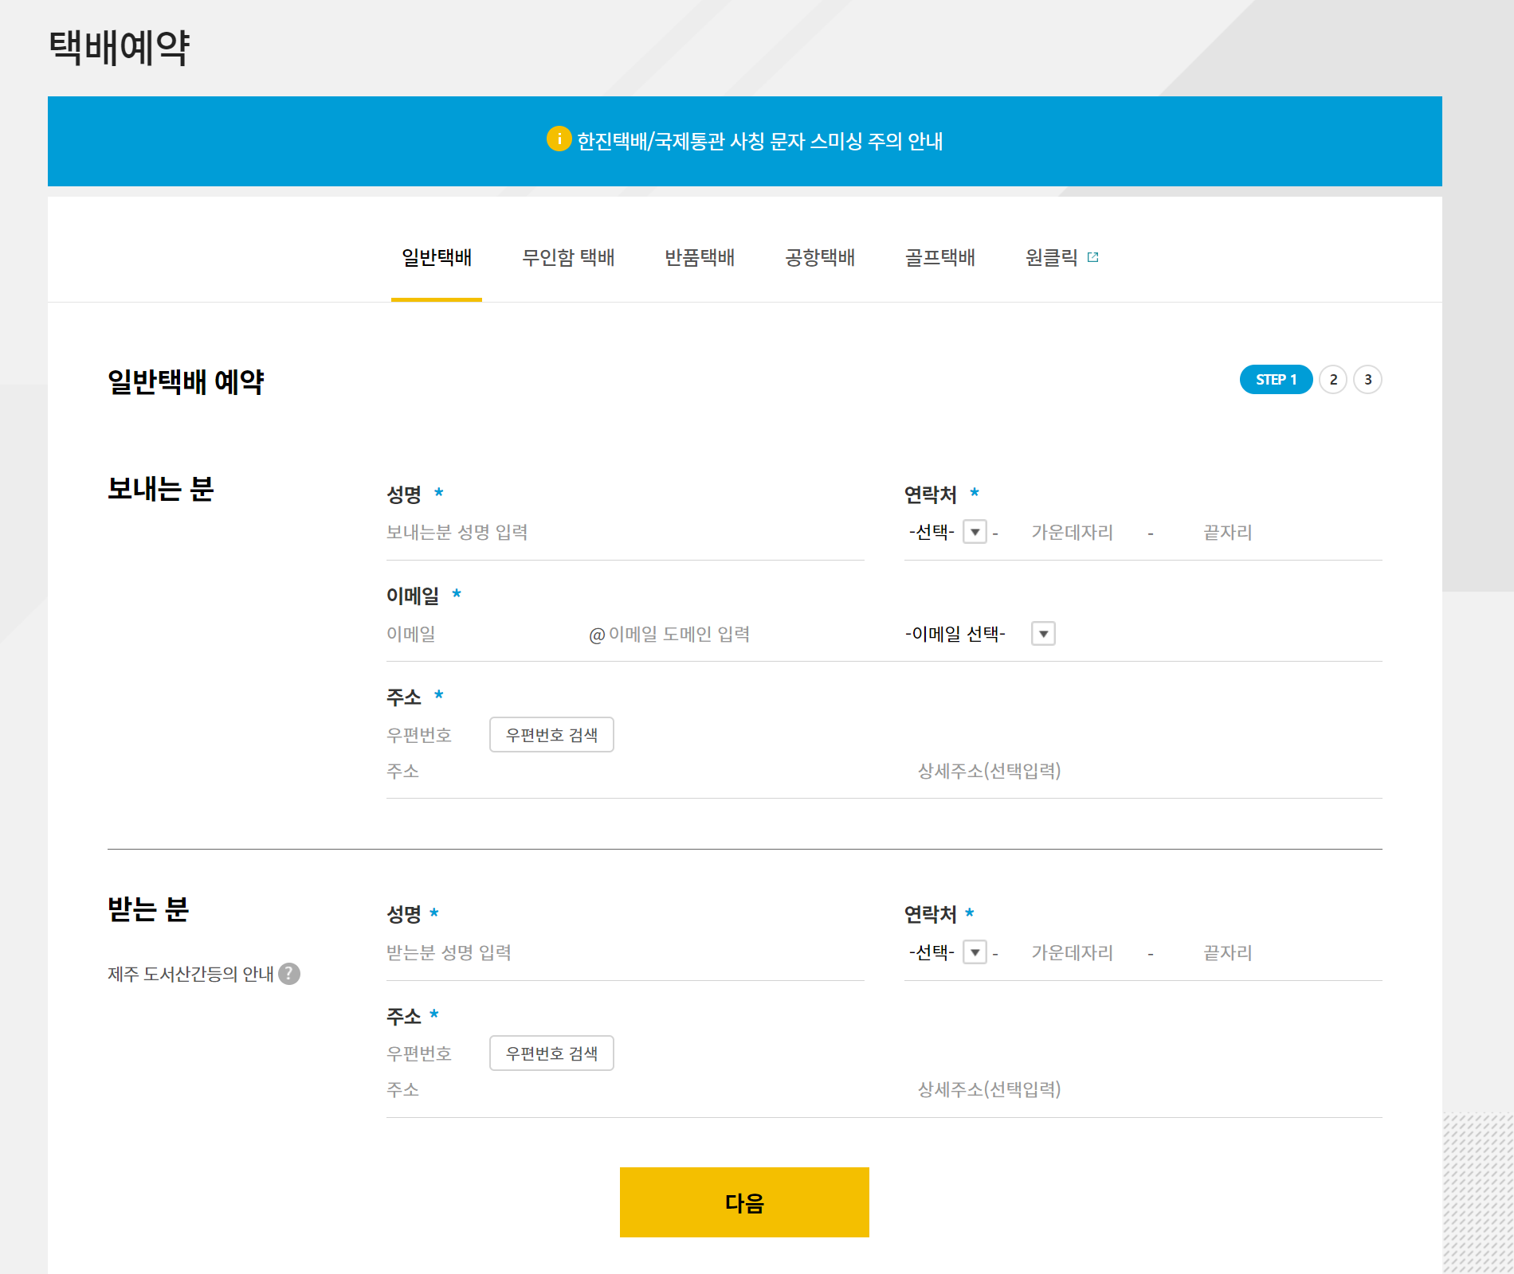Click the 보내는 분 section heading
1514x1274 pixels.
[x=161, y=488]
